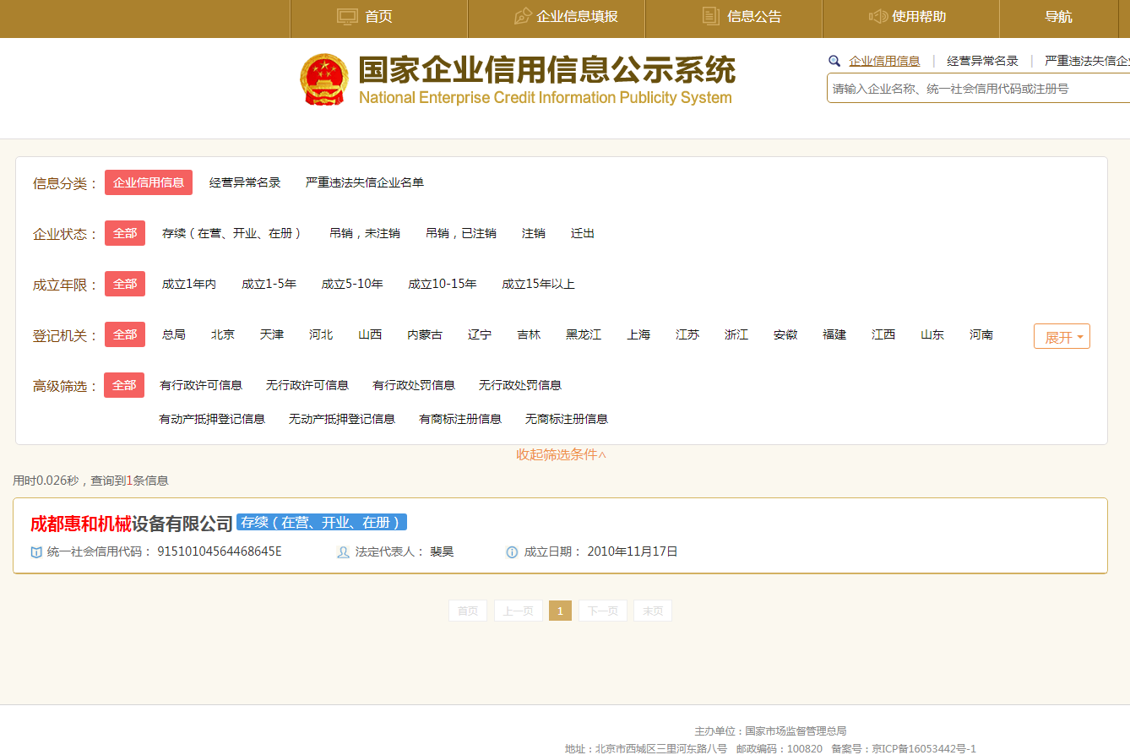Choose 天津 registration authority

coord(272,334)
